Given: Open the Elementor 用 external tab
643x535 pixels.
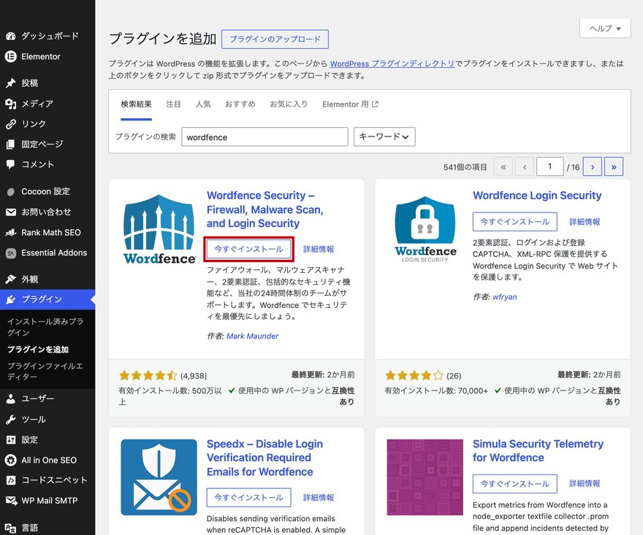Looking at the screenshot, I should [x=350, y=104].
